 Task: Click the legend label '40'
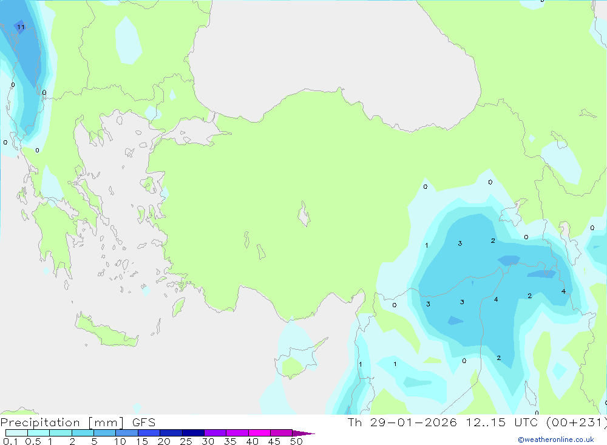click(x=252, y=441)
